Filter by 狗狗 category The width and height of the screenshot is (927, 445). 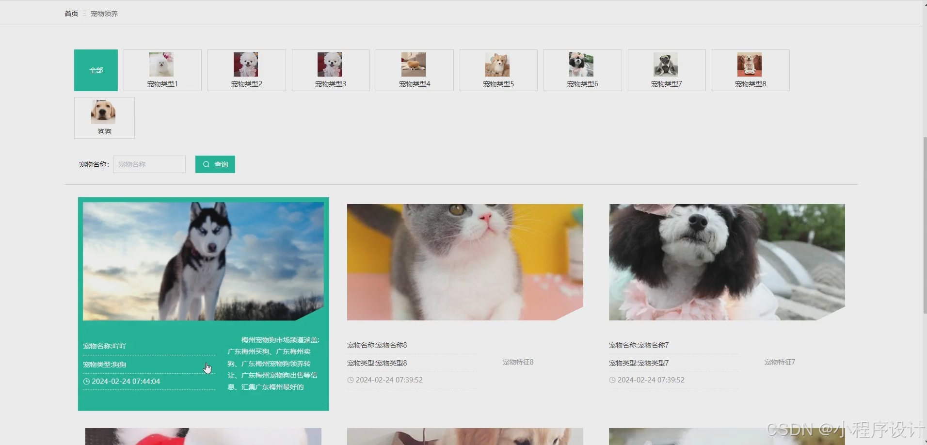[104, 117]
